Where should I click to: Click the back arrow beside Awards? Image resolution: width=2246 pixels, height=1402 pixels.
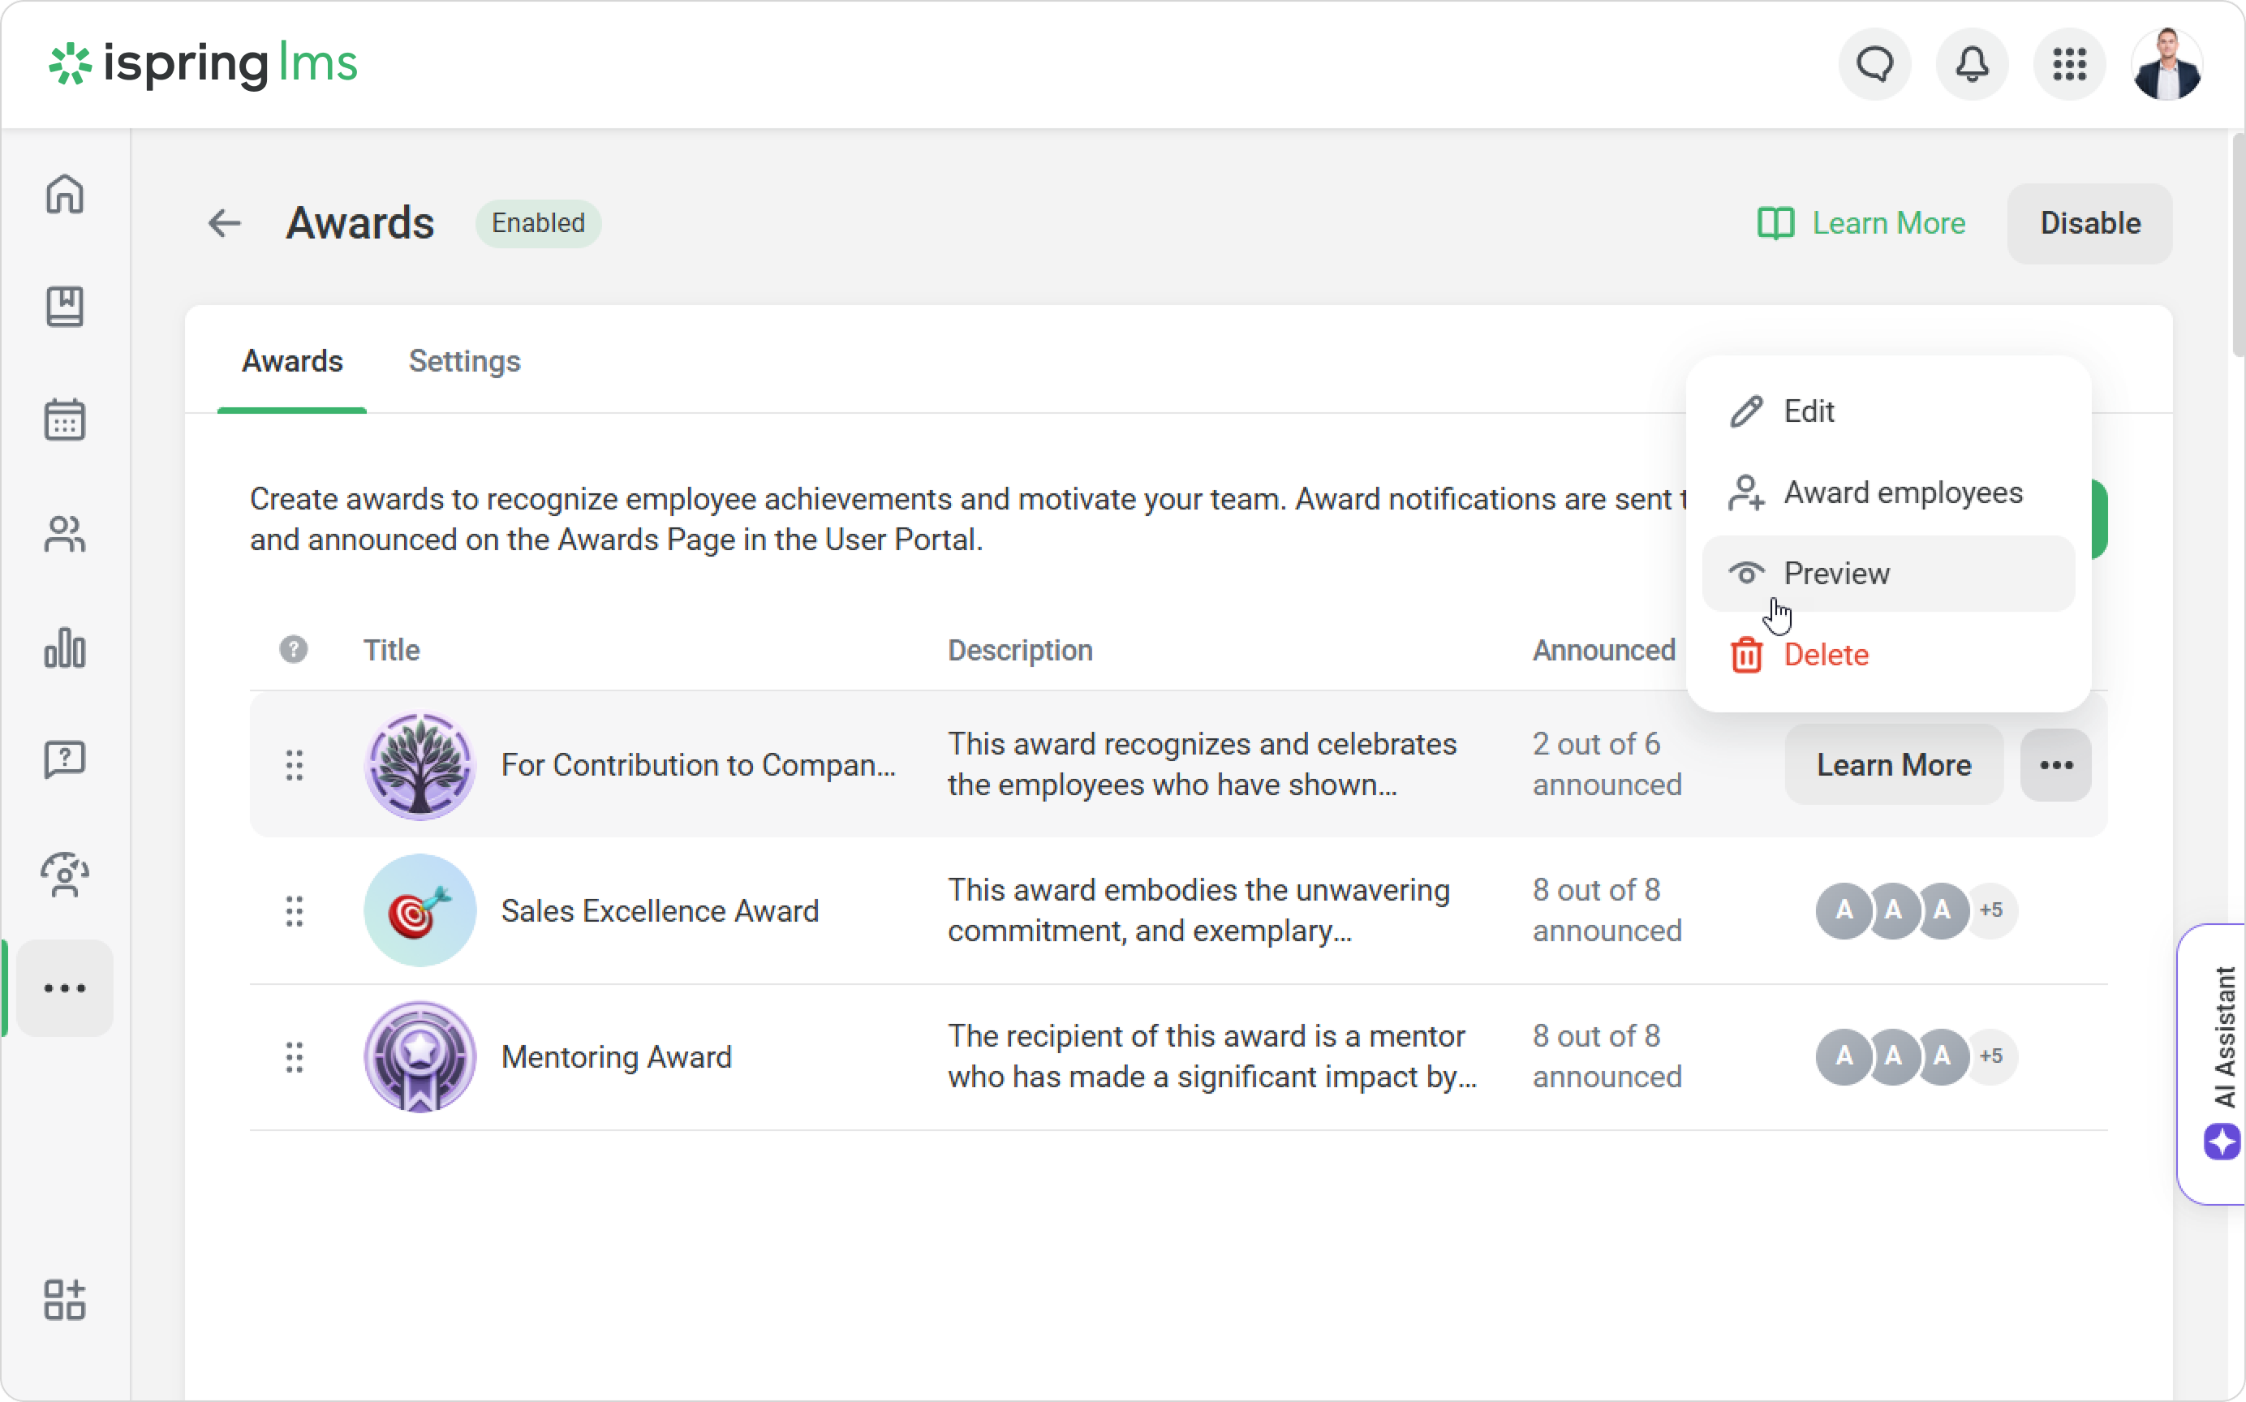pyautogui.click(x=225, y=223)
